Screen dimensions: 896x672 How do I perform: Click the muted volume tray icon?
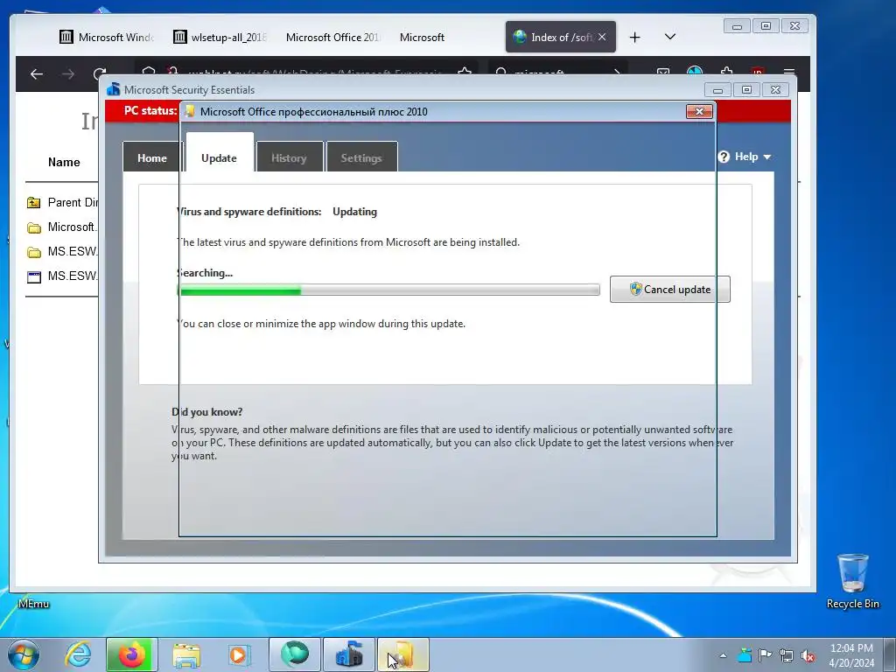[x=808, y=655]
